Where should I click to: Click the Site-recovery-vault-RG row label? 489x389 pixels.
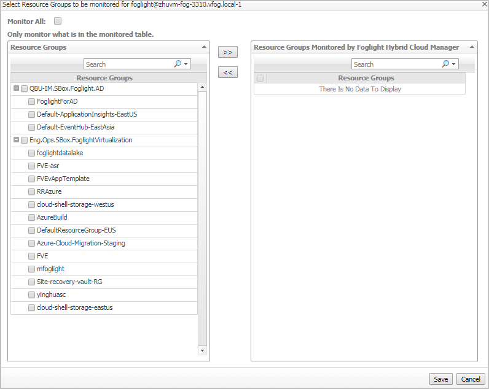[x=69, y=282]
